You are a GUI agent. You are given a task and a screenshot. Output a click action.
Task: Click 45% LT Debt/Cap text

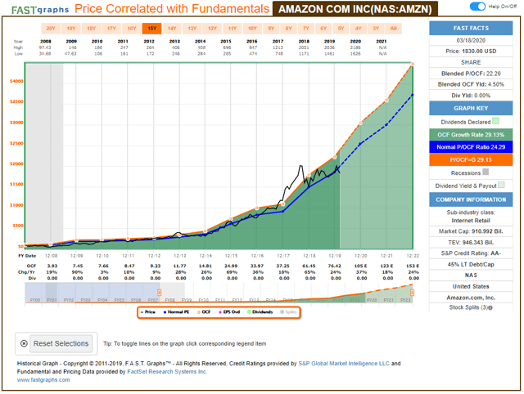click(x=471, y=265)
